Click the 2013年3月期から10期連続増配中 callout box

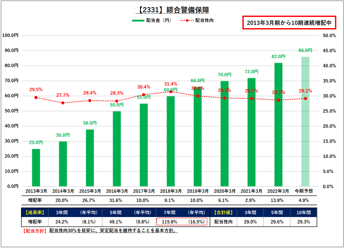point(289,23)
